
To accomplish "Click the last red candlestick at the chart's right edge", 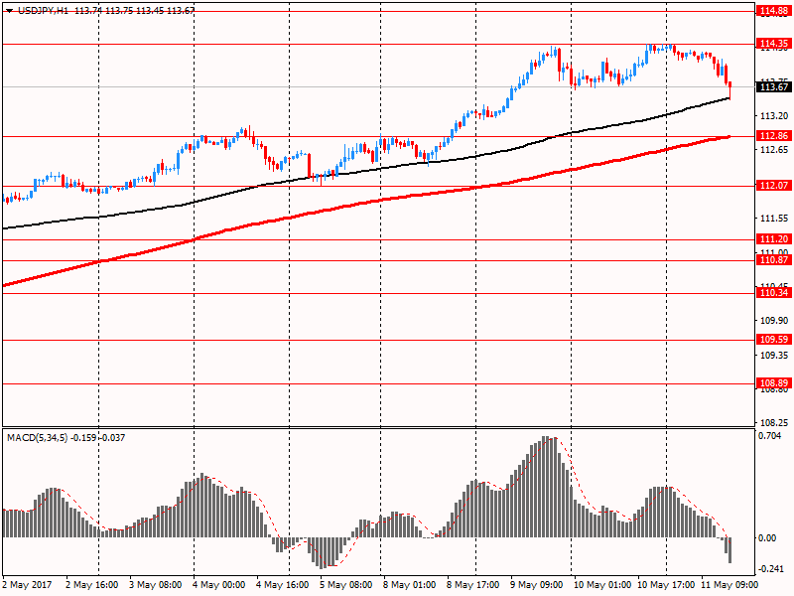I will click(x=729, y=88).
